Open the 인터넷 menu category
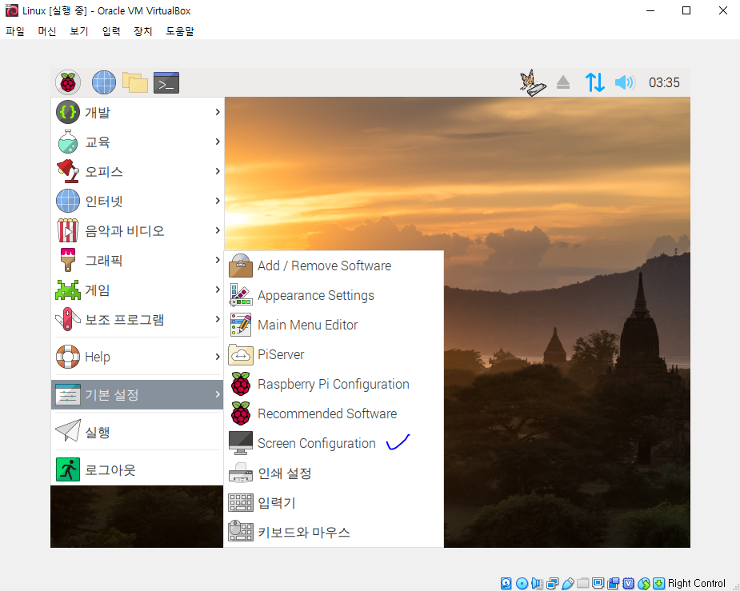The width and height of the screenshot is (740, 591). (137, 201)
